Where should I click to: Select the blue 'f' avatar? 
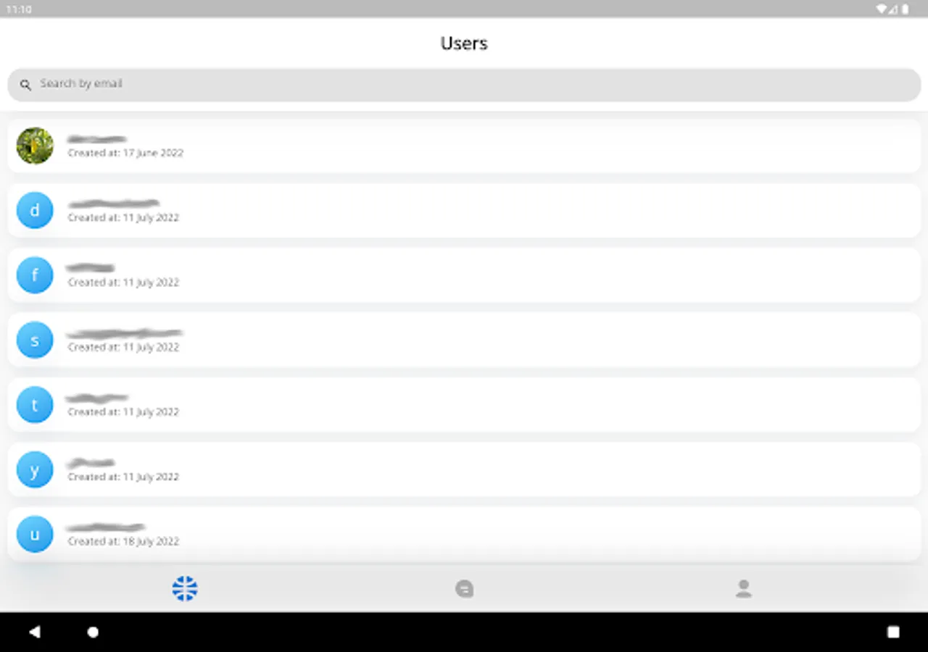click(35, 275)
